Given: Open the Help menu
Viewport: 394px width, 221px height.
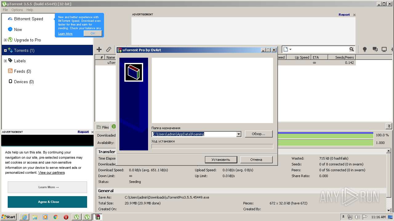Looking at the screenshot, I should [x=30, y=10].
